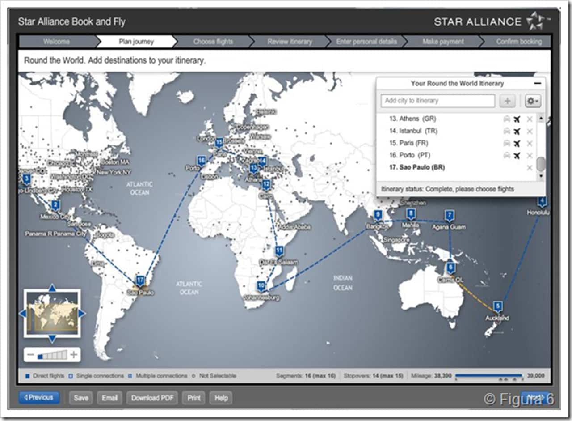Open the gear settings dropdown in itinerary panel
Viewport: 572px width, 421px height.
pos(533,101)
